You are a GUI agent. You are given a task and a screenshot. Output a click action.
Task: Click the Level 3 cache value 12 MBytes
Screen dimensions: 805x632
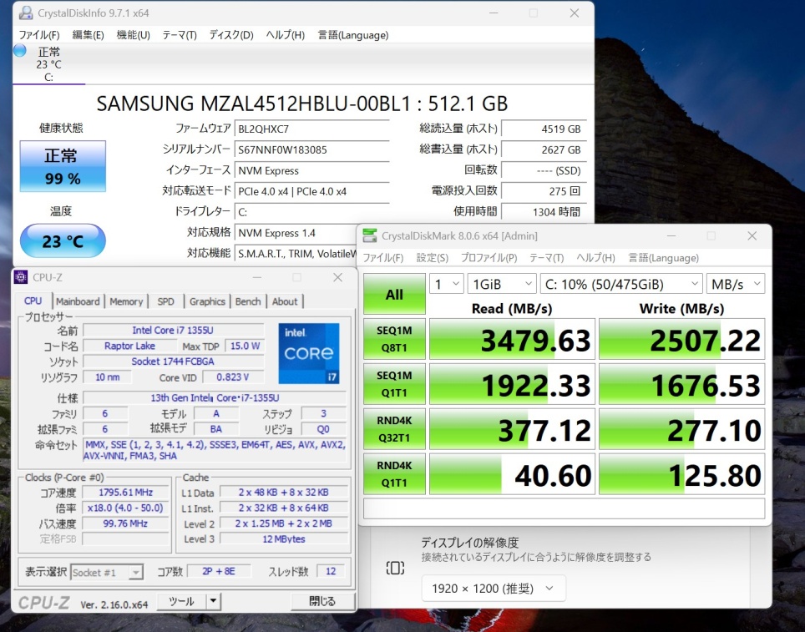[x=284, y=539]
